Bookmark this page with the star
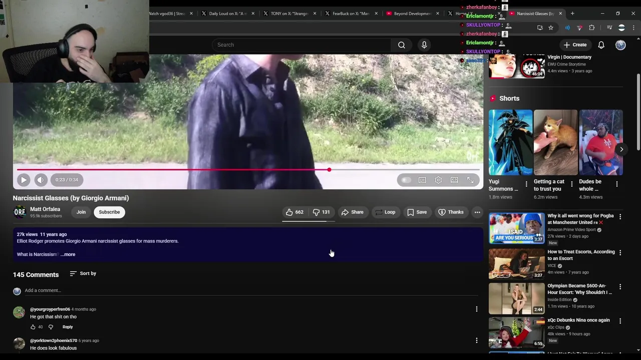 (551, 27)
